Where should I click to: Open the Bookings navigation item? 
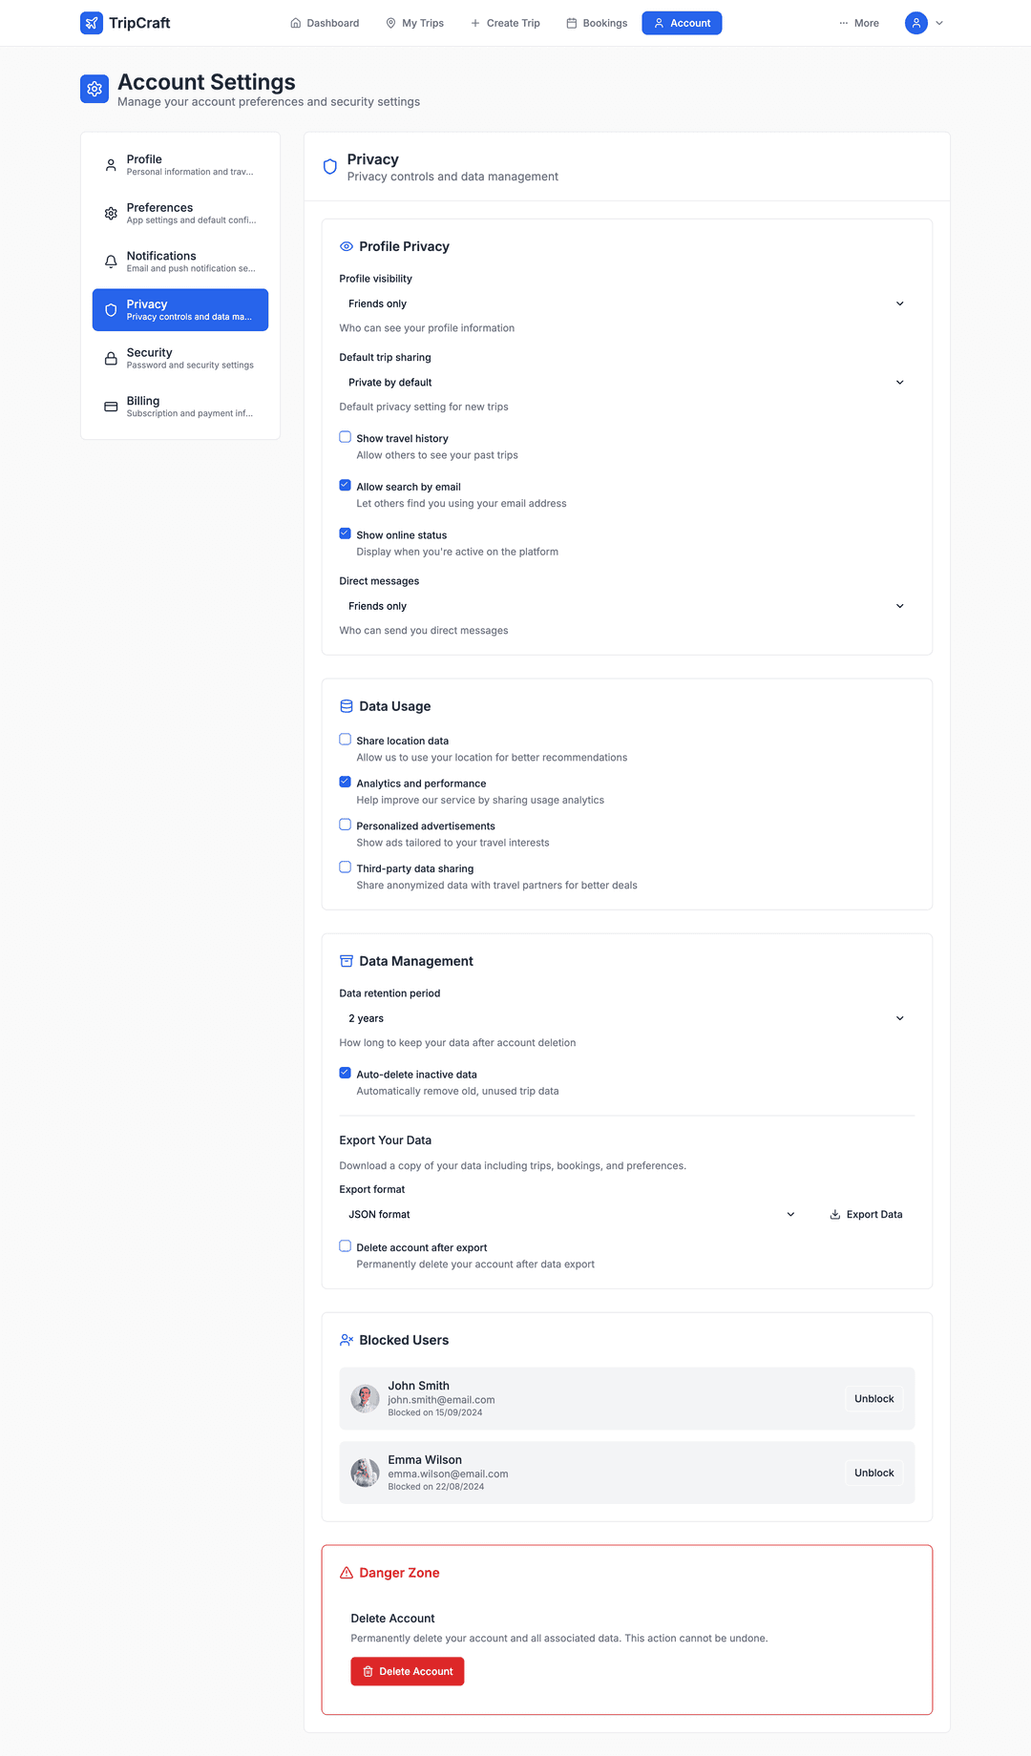coord(596,22)
